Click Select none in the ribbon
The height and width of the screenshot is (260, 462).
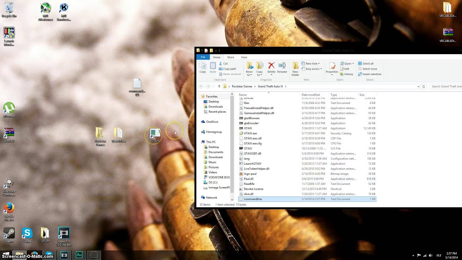[x=367, y=69]
